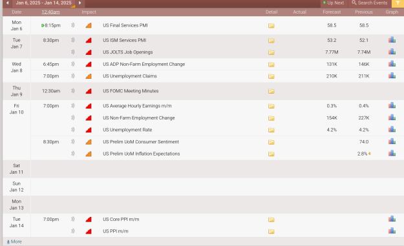
Task: Click the Previous column header
Action: [364, 12]
